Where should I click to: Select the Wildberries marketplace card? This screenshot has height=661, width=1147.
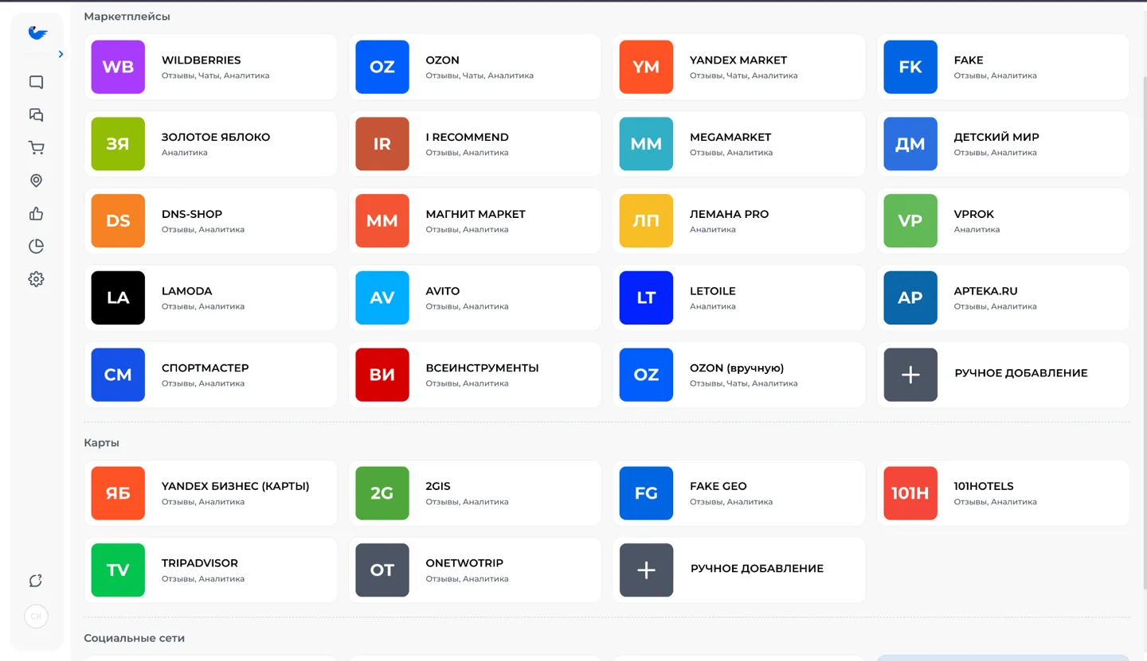pyautogui.click(x=211, y=67)
